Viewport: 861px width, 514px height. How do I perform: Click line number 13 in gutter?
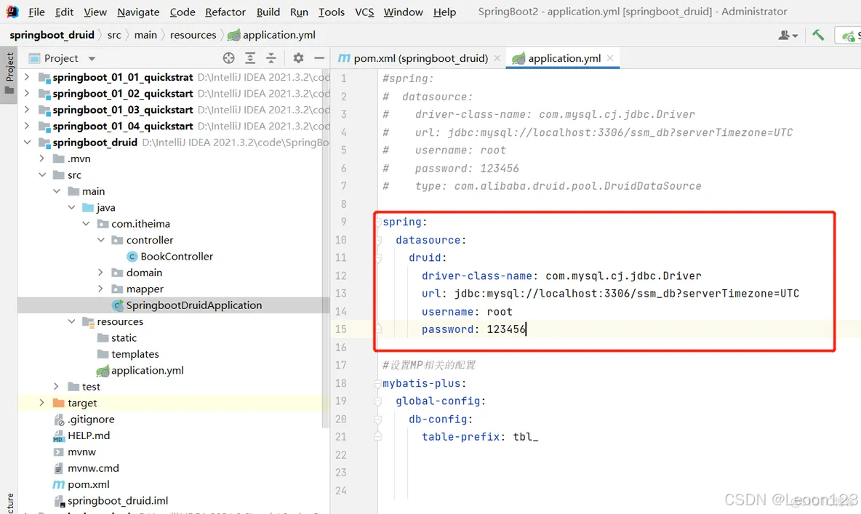pyautogui.click(x=340, y=294)
